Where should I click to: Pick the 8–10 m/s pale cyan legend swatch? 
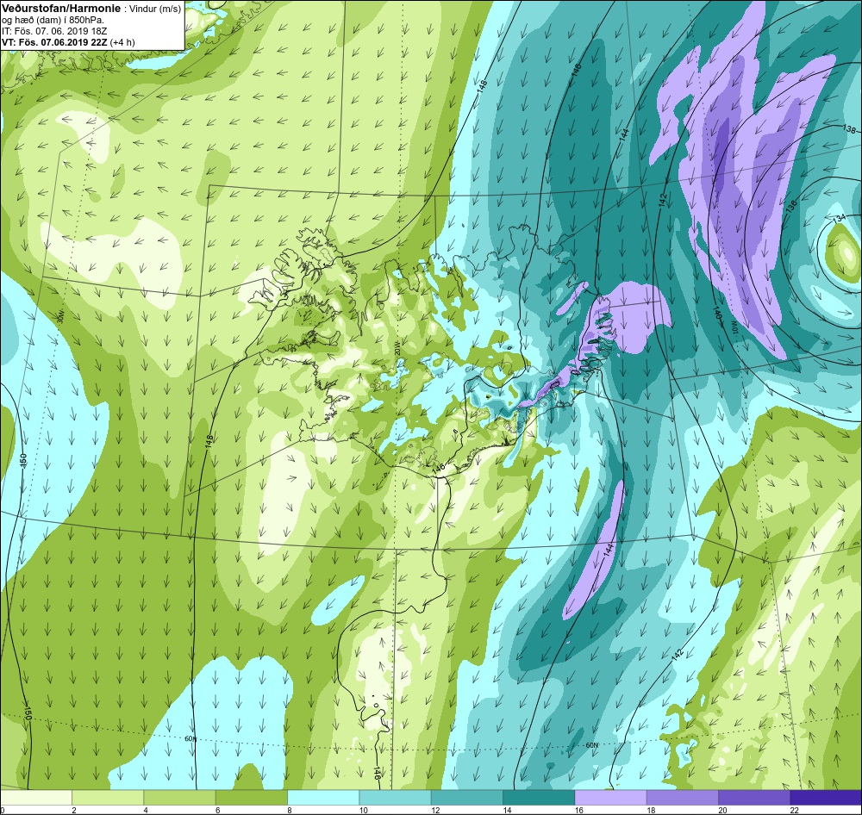point(323,797)
